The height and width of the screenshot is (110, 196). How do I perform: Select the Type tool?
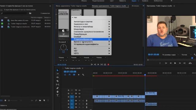point(58,95)
